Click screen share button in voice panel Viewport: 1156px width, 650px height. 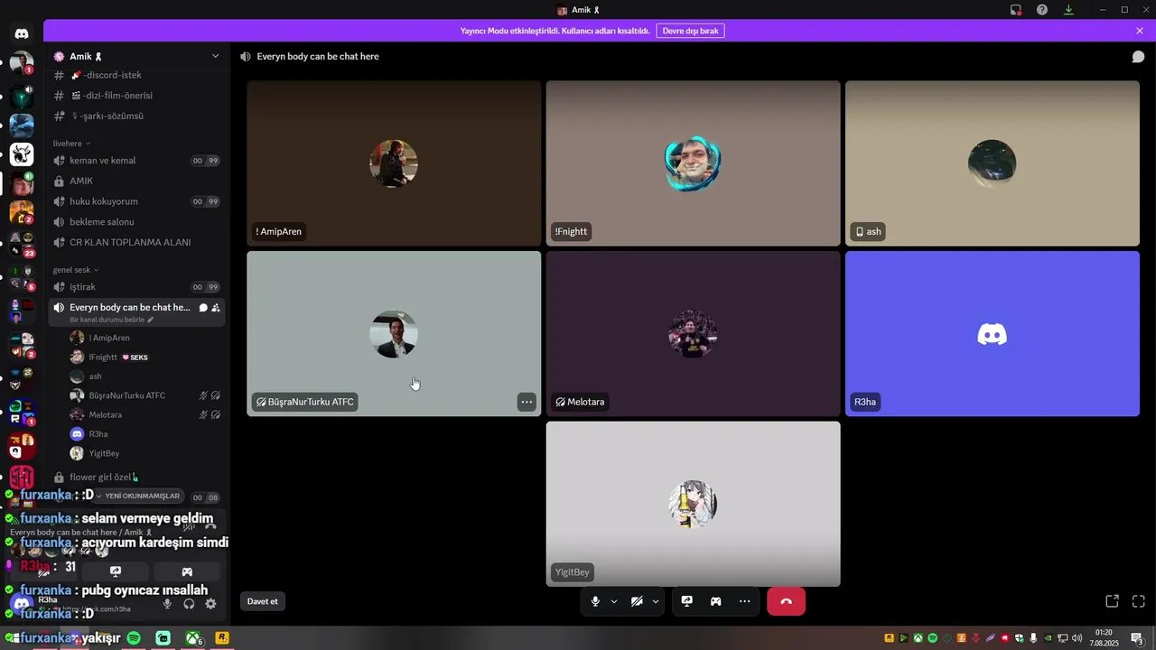(116, 571)
